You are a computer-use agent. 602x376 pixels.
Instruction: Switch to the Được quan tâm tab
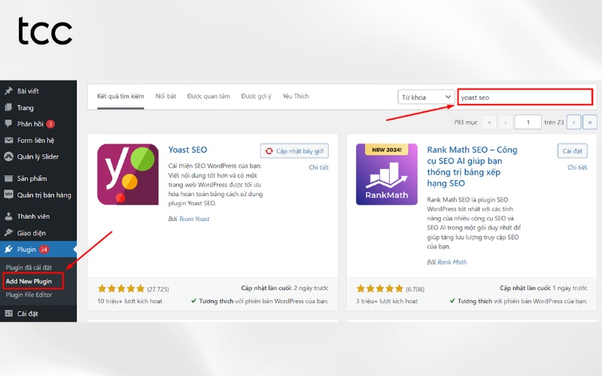click(x=208, y=96)
